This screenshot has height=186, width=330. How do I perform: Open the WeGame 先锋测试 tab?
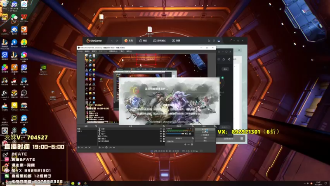159,41
